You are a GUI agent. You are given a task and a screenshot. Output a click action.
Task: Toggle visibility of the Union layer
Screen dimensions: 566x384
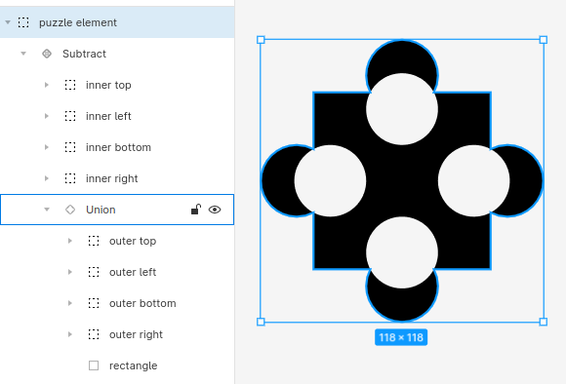215,210
